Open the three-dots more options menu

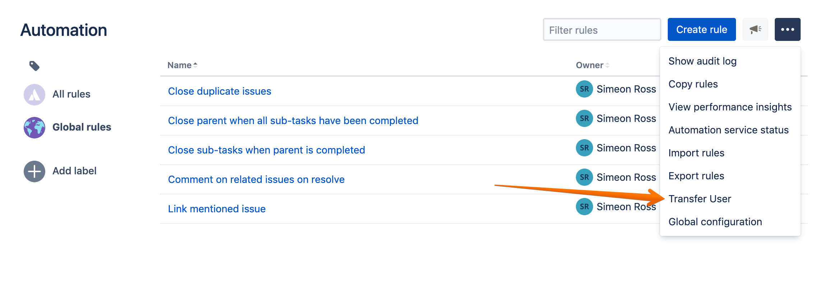pyautogui.click(x=787, y=29)
